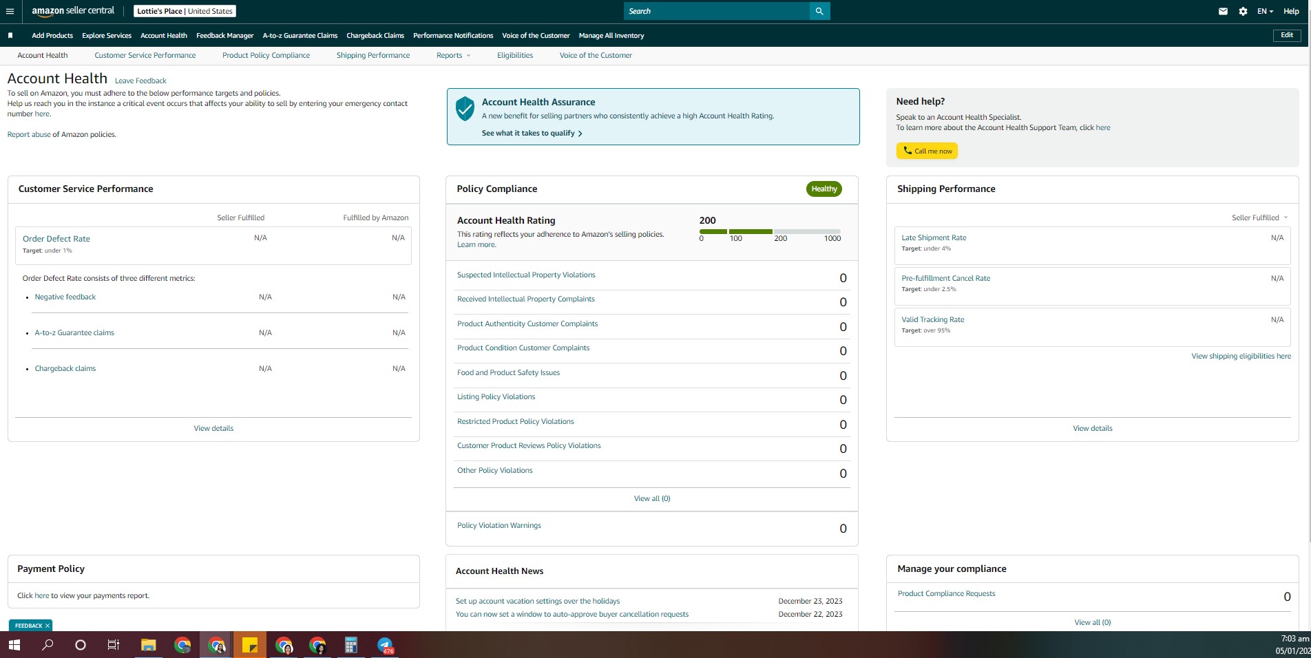Switch to the Product Policy Compliance tab
This screenshot has height=658, width=1311.
pos(266,56)
